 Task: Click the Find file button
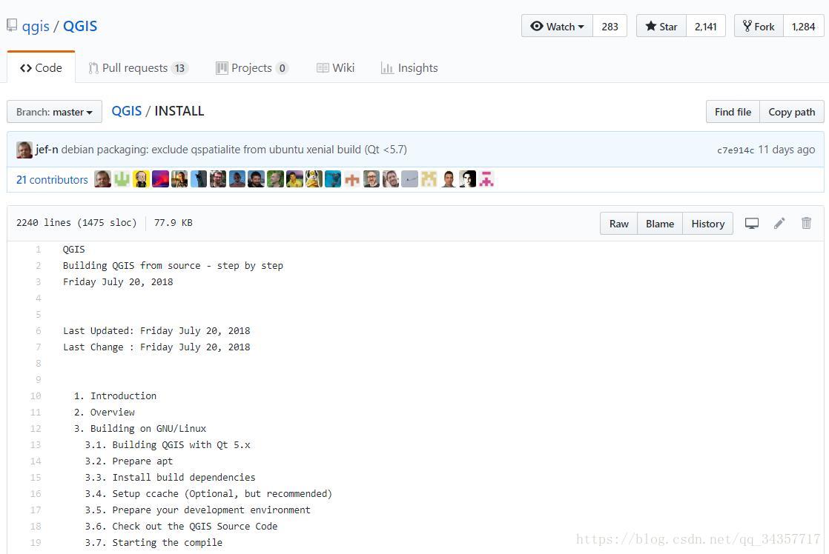coord(733,111)
